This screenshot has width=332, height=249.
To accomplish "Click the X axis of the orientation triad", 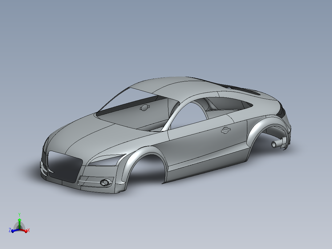I will 24,231.
